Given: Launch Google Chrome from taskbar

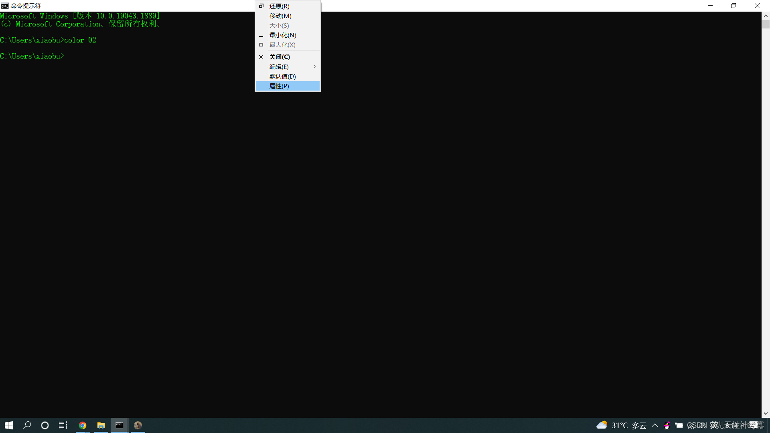Looking at the screenshot, I should pyautogui.click(x=83, y=425).
